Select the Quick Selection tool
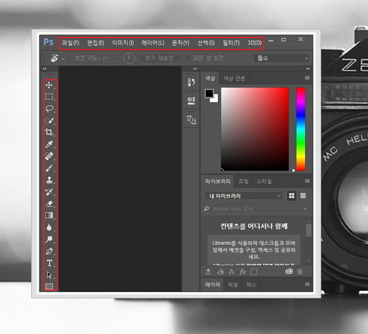Image resolution: width=368 pixels, height=334 pixels. coord(49,120)
